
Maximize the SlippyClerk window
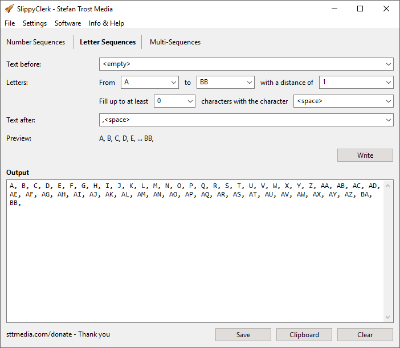tap(360, 9)
